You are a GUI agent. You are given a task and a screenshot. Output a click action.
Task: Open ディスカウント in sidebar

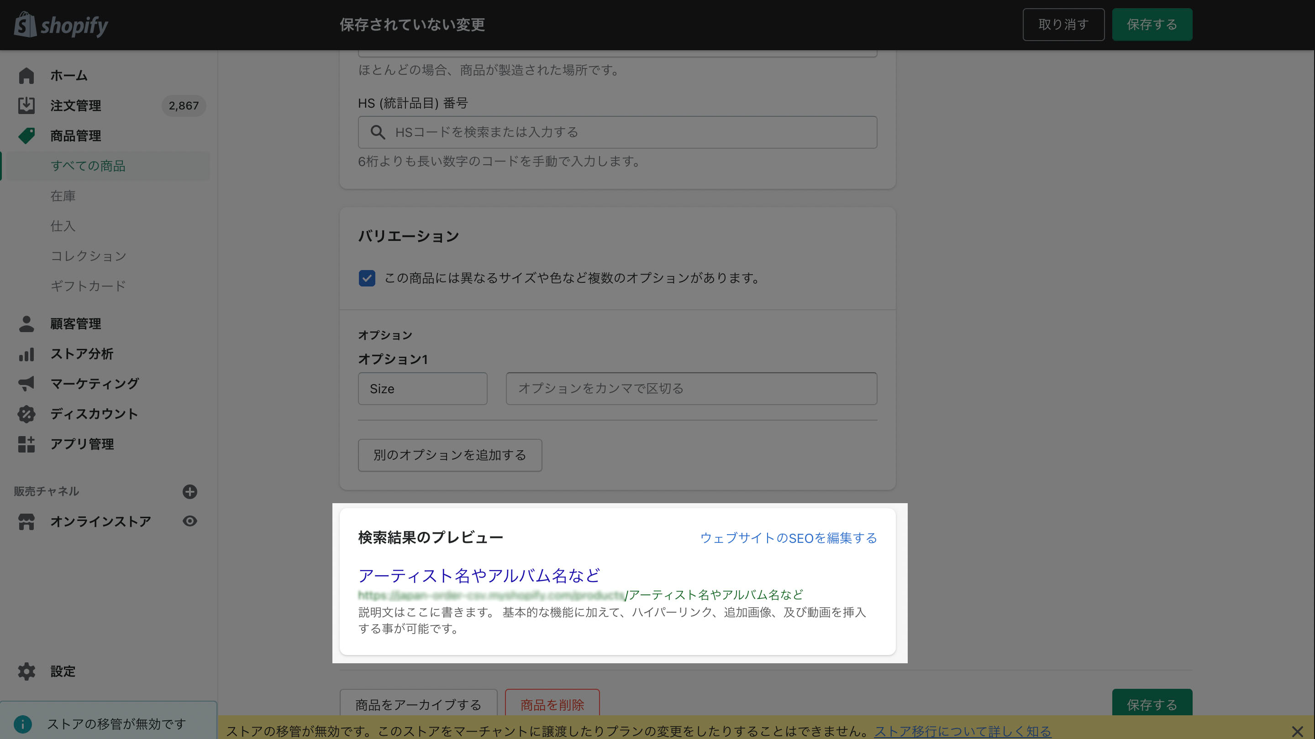point(95,414)
